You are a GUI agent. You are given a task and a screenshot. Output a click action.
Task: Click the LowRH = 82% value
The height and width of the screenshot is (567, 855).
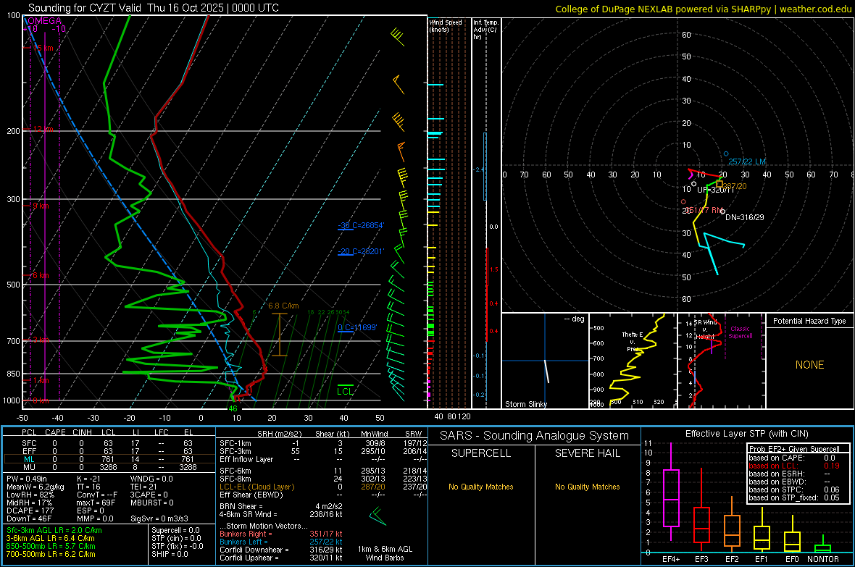coord(30,495)
